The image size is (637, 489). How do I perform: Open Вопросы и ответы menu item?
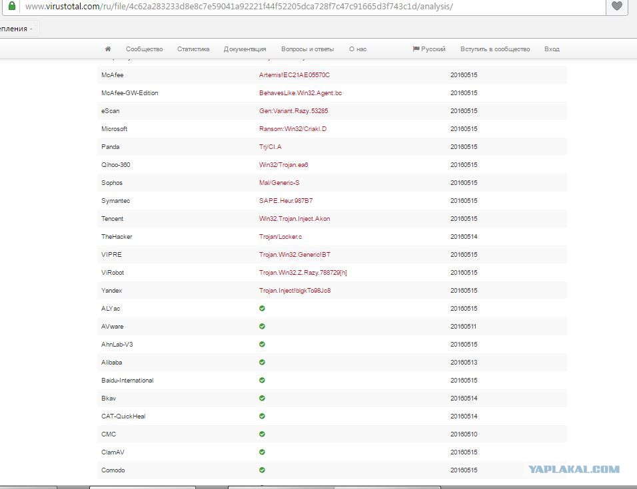coord(308,49)
